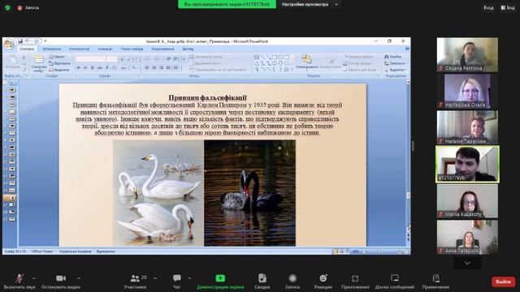Image resolution: width=520 pixels, height=292 pixels.
Task: Open the Вид view layout menu
Action: click(x=508, y=7)
